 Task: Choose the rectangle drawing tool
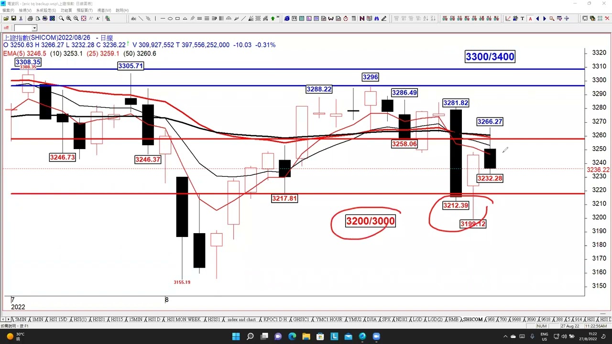pyautogui.click(x=177, y=19)
